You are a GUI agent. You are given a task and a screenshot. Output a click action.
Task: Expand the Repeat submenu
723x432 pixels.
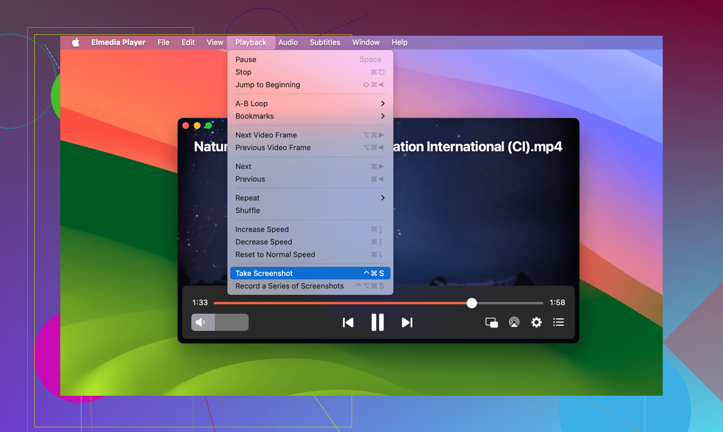tap(310, 198)
